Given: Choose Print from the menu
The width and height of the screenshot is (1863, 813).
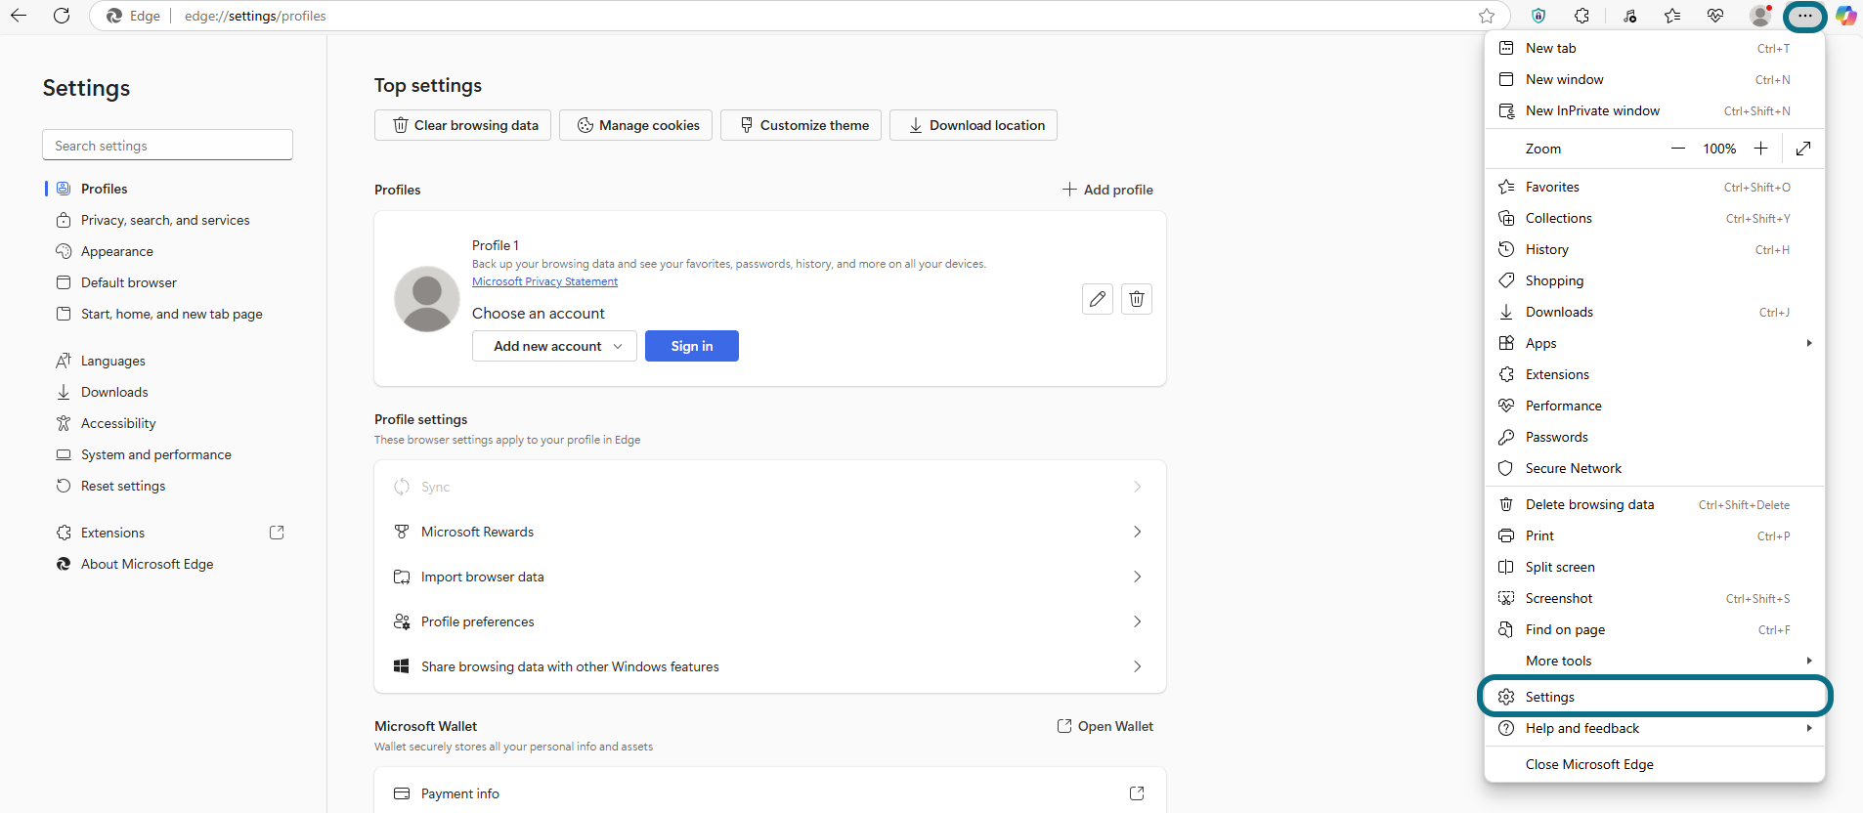Looking at the screenshot, I should (1655, 535).
